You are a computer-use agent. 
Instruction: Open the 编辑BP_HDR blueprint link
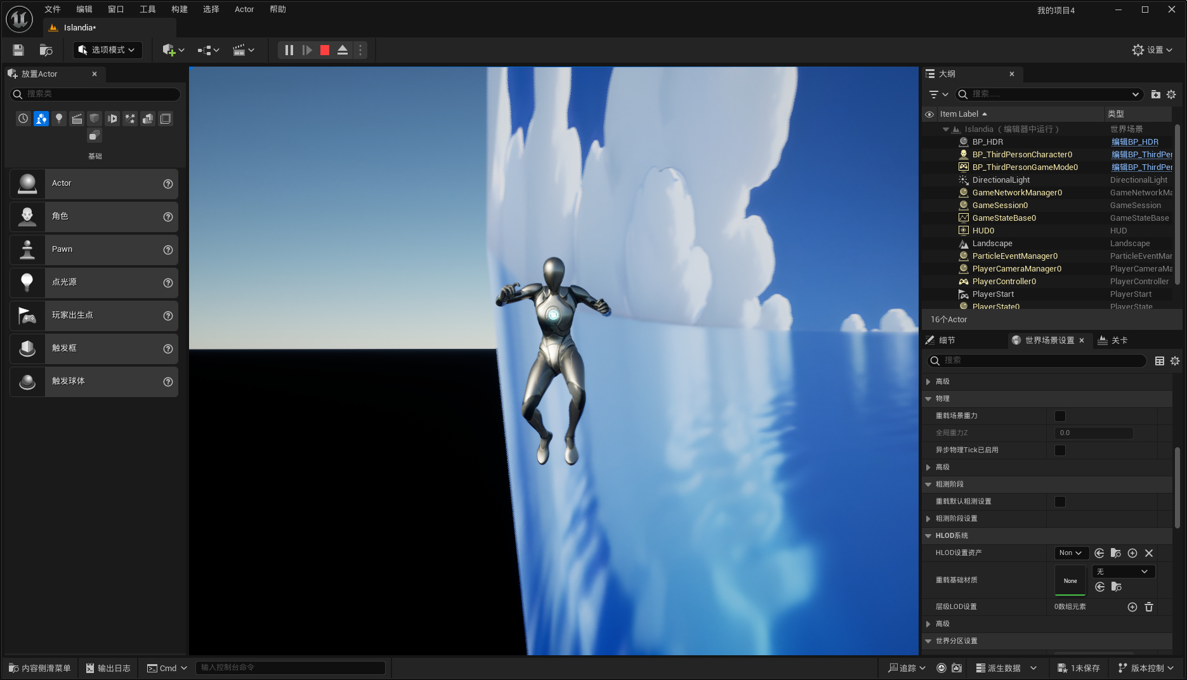tap(1135, 142)
